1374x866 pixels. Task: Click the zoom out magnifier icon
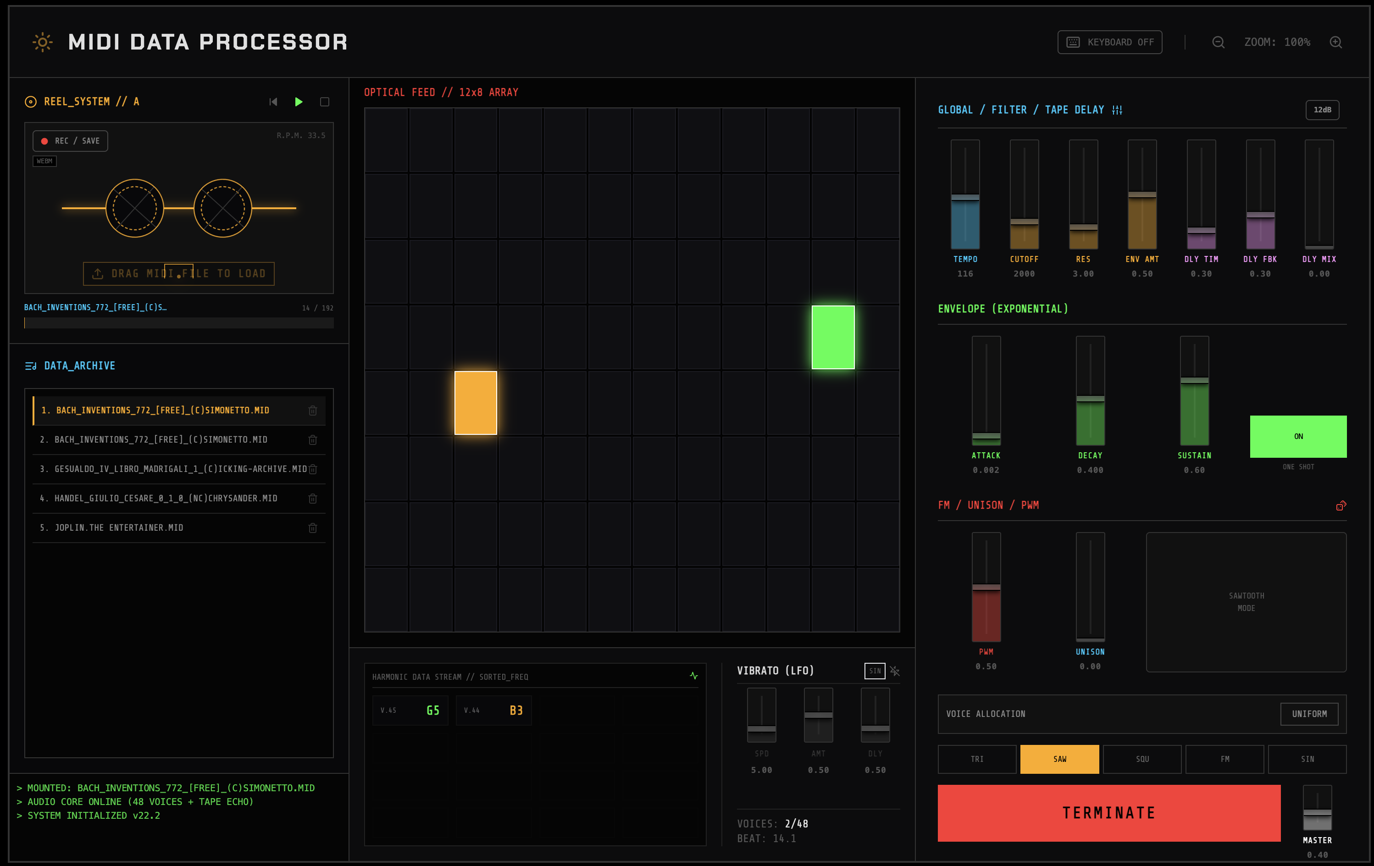coord(1218,42)
